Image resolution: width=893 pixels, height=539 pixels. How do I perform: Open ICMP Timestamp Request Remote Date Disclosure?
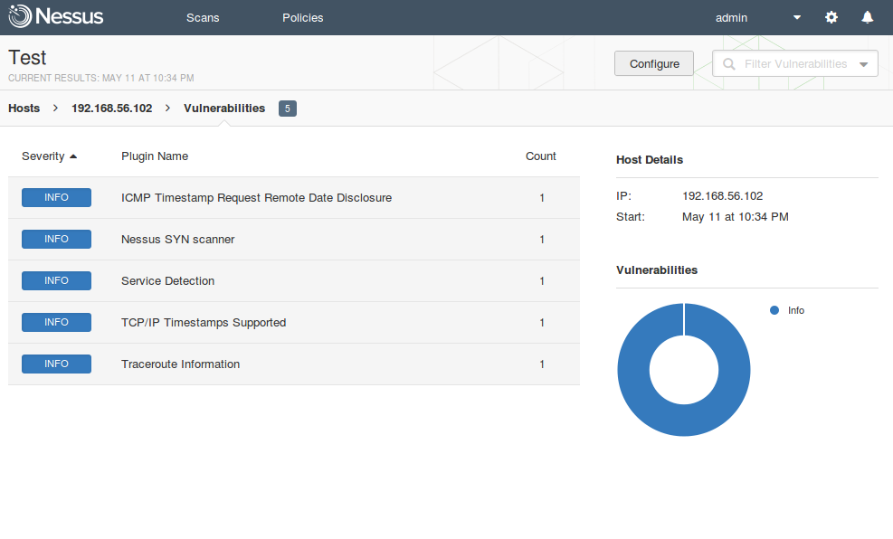(x=294, y=197)
